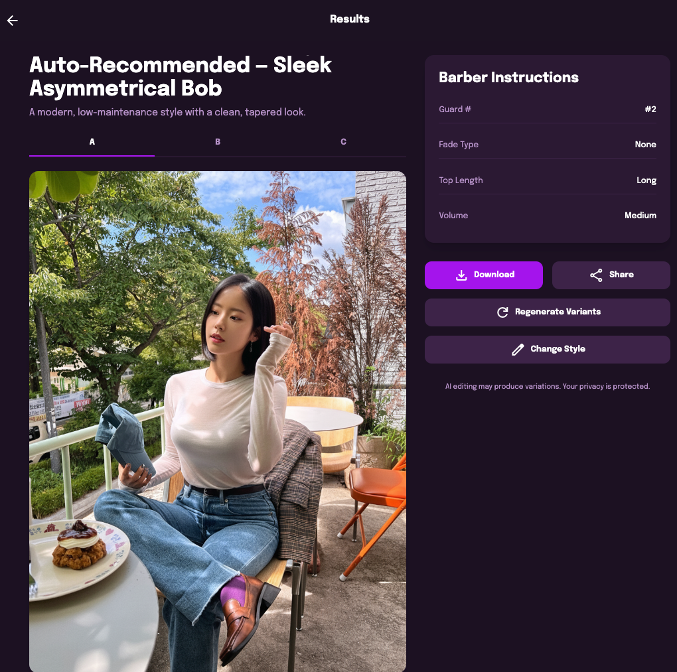Image resolution: width=677 pixels, height=672 pixels.
Task: Regenerate Variants of the hairstyle
Action: 548,312
